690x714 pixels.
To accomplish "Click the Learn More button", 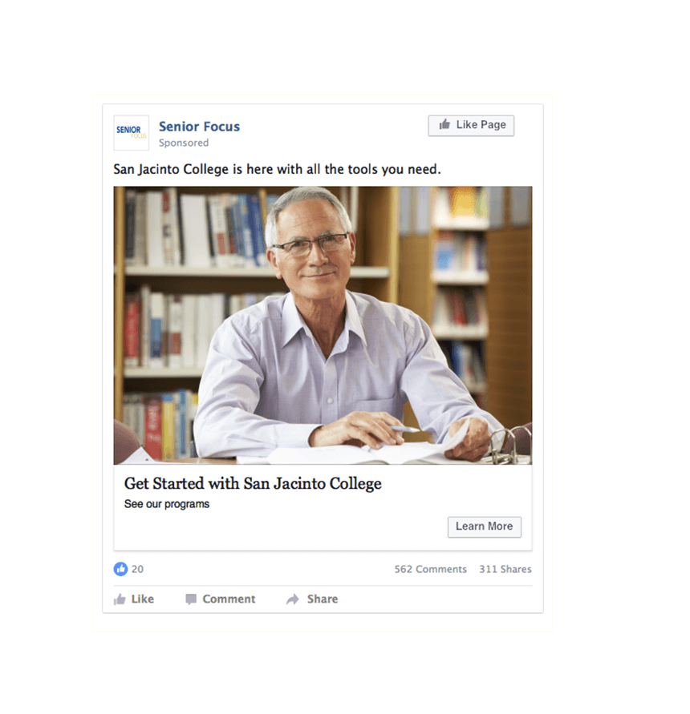I will (485, 526).
